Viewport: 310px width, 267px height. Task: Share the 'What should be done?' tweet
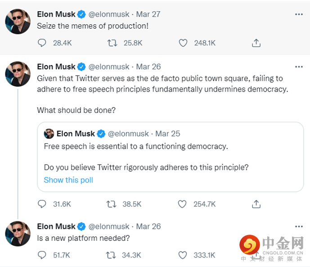pyautogui.click(x=256, y=204)
